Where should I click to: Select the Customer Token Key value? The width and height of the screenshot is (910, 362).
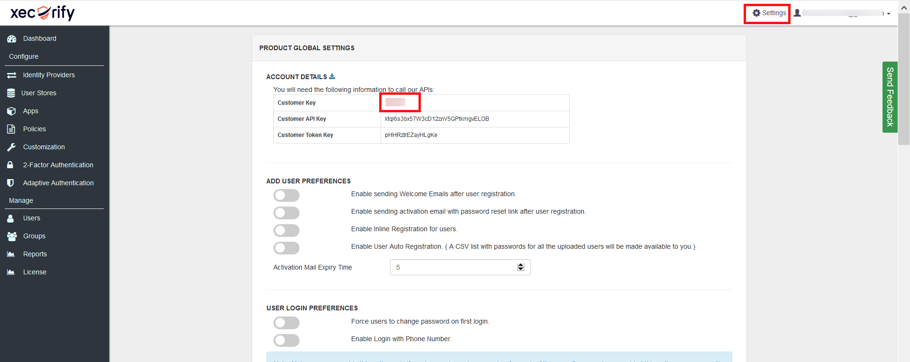[411, 135]
